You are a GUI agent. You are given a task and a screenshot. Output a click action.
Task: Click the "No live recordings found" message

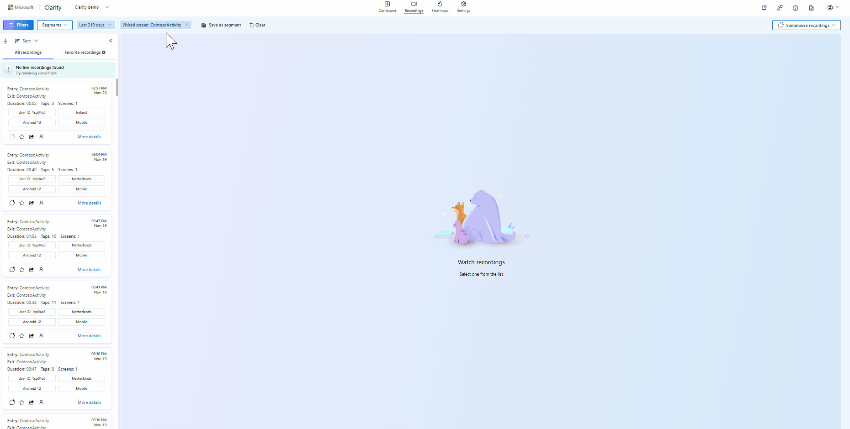[40, 68]
